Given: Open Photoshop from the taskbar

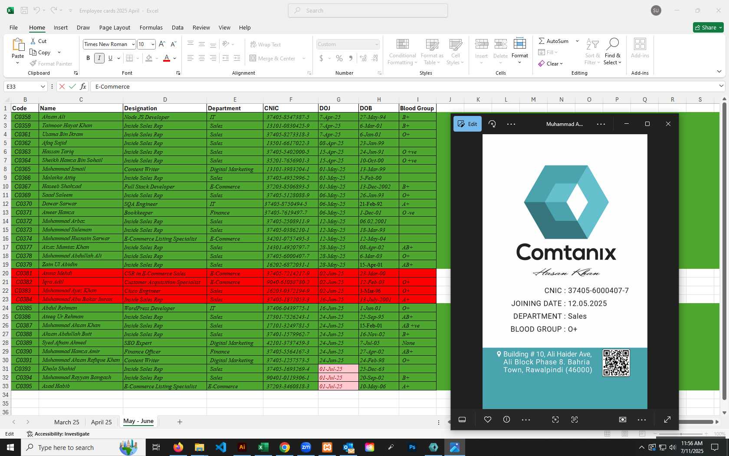Looking at the screenshot, I should point(412,447).
